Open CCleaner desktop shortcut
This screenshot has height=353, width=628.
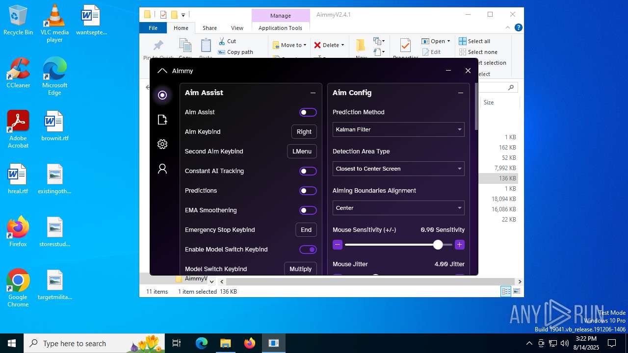pos(18,73)
